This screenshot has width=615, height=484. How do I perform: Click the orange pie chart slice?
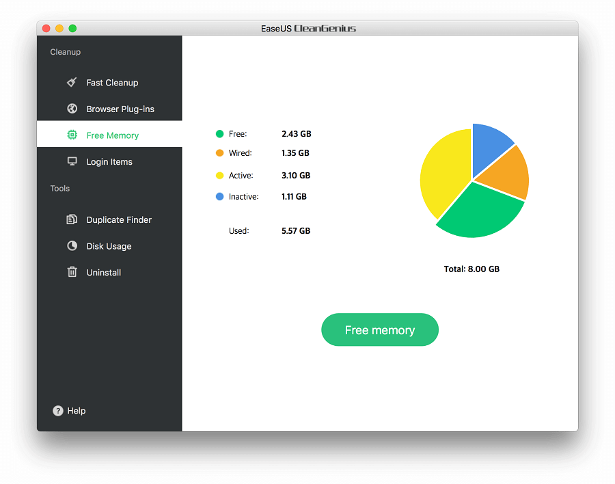508,175
